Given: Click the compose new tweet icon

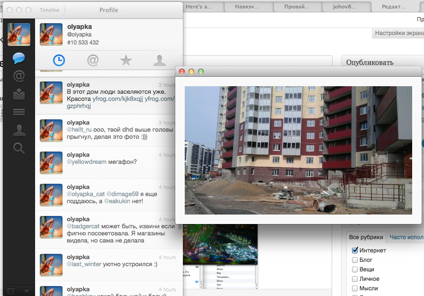Looking at the screenshot, I should pos(11,291).
